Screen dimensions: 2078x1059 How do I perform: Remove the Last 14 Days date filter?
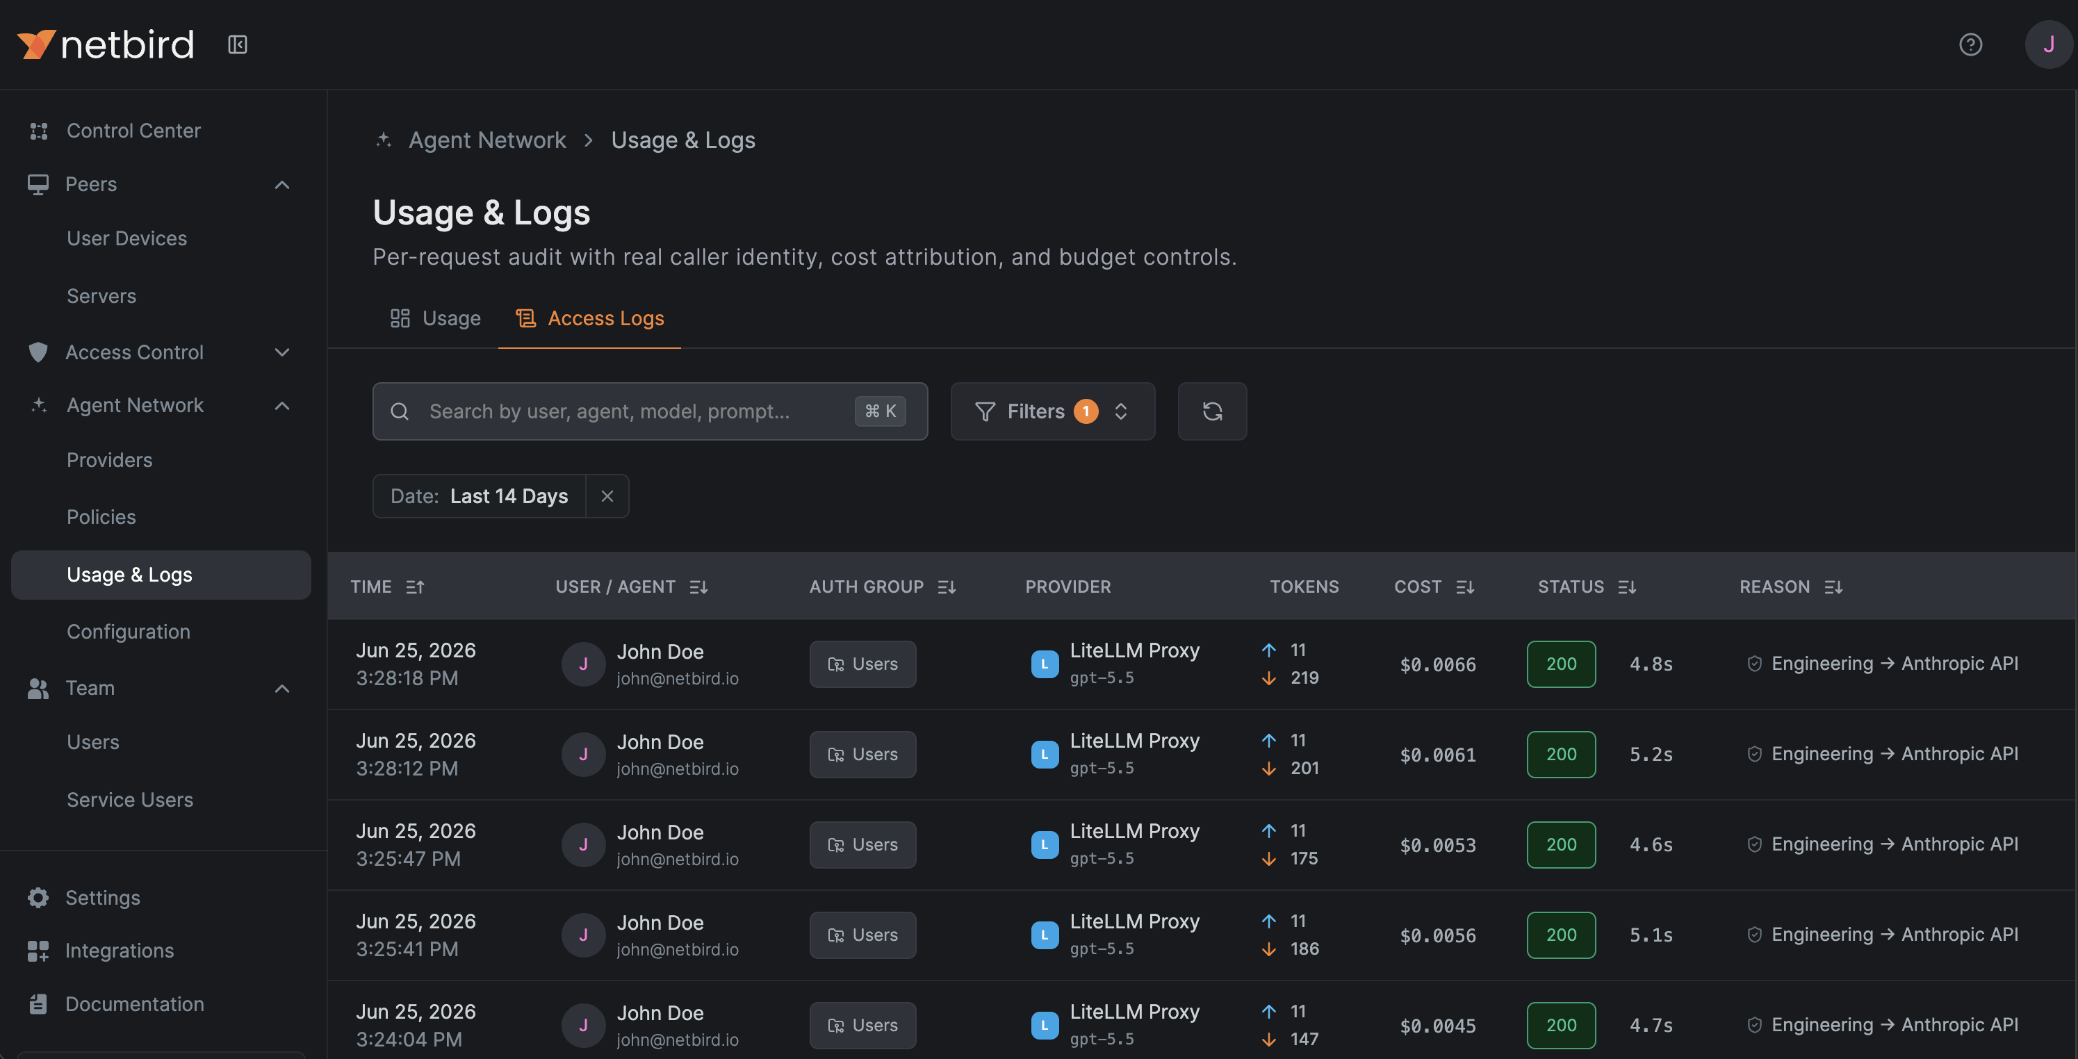607,496
